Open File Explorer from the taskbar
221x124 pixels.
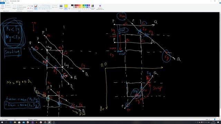tap(15, 122)
